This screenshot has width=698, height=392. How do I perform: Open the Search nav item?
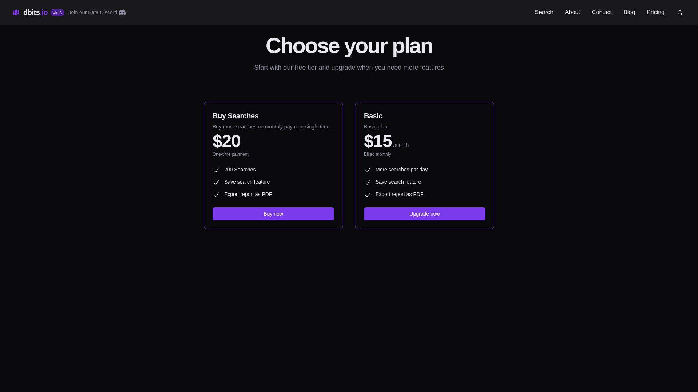[544, 12]
